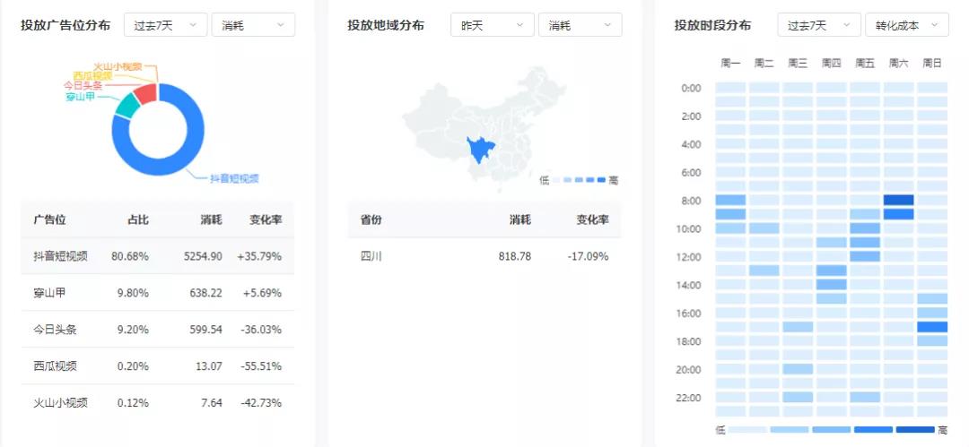Click the 四川 province table cell
969x447 pixels.
371,256
